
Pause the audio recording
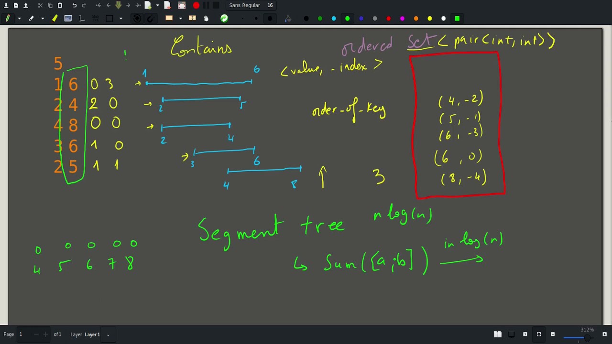pyautogui.click(x=206, y=5)
